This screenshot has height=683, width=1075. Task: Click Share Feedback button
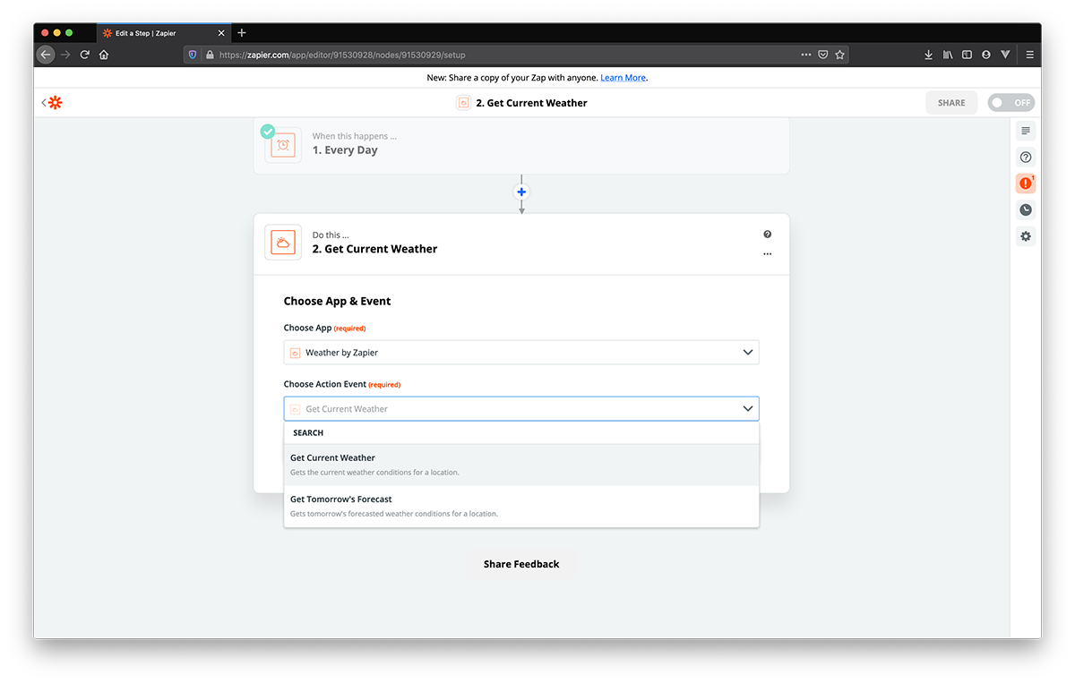pyautogui.click(x=521, y=564)
